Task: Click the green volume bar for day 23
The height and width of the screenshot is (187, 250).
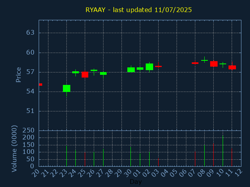Action: [67, 156]
